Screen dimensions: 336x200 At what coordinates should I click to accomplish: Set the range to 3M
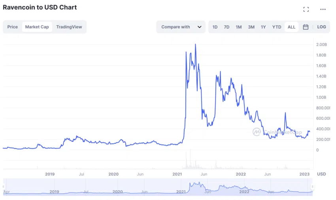click(251, 27)
